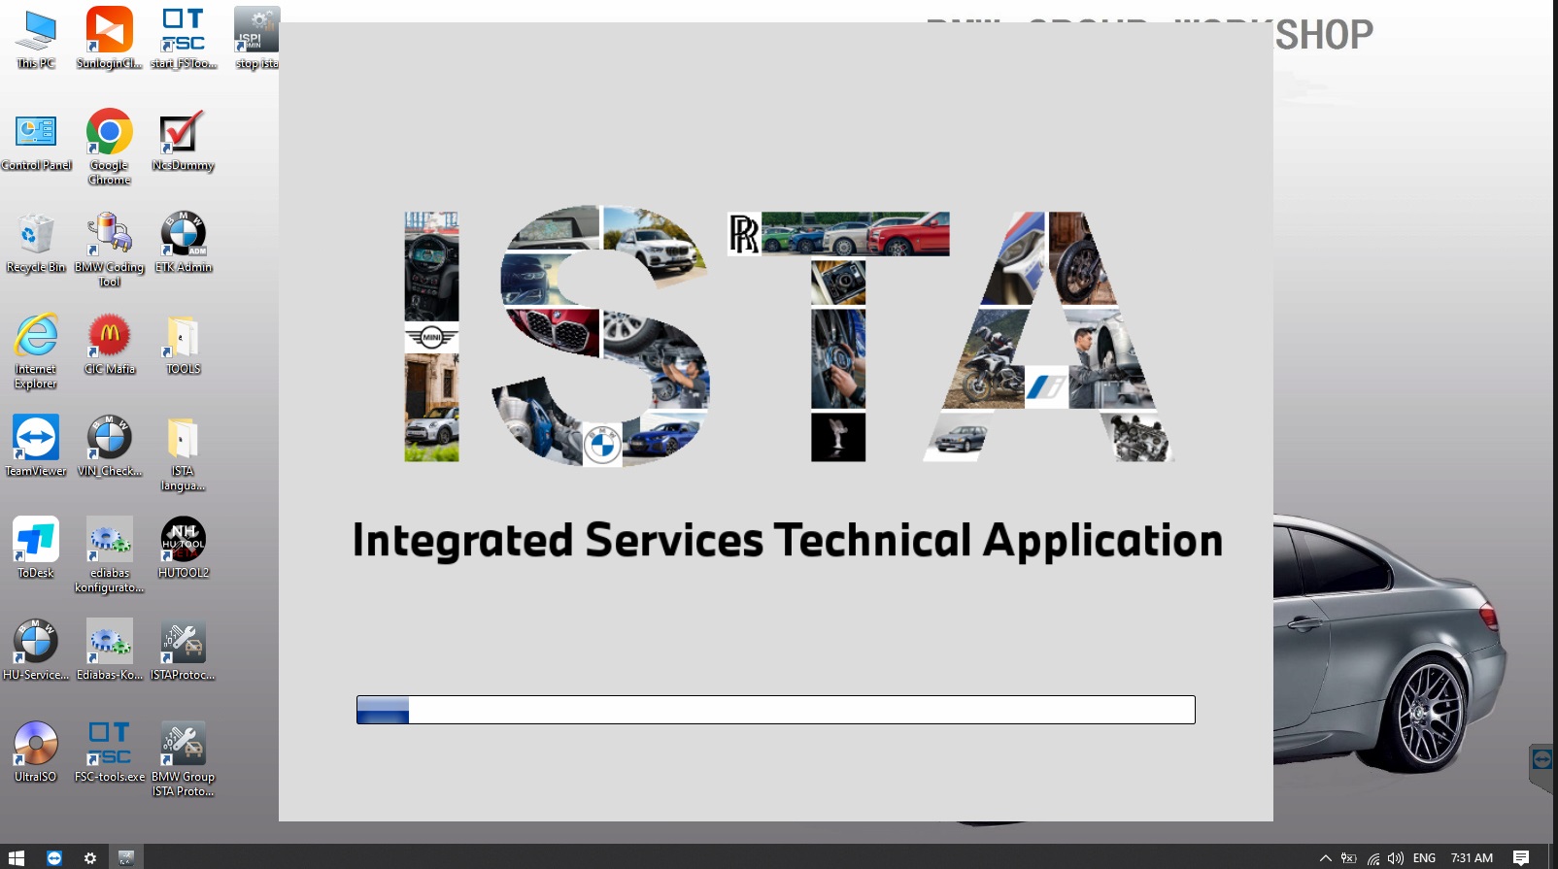Viewport: 1558px width, 869px height.
Task: Click the running ISTA app taskbar button
Action: [125, 857]
